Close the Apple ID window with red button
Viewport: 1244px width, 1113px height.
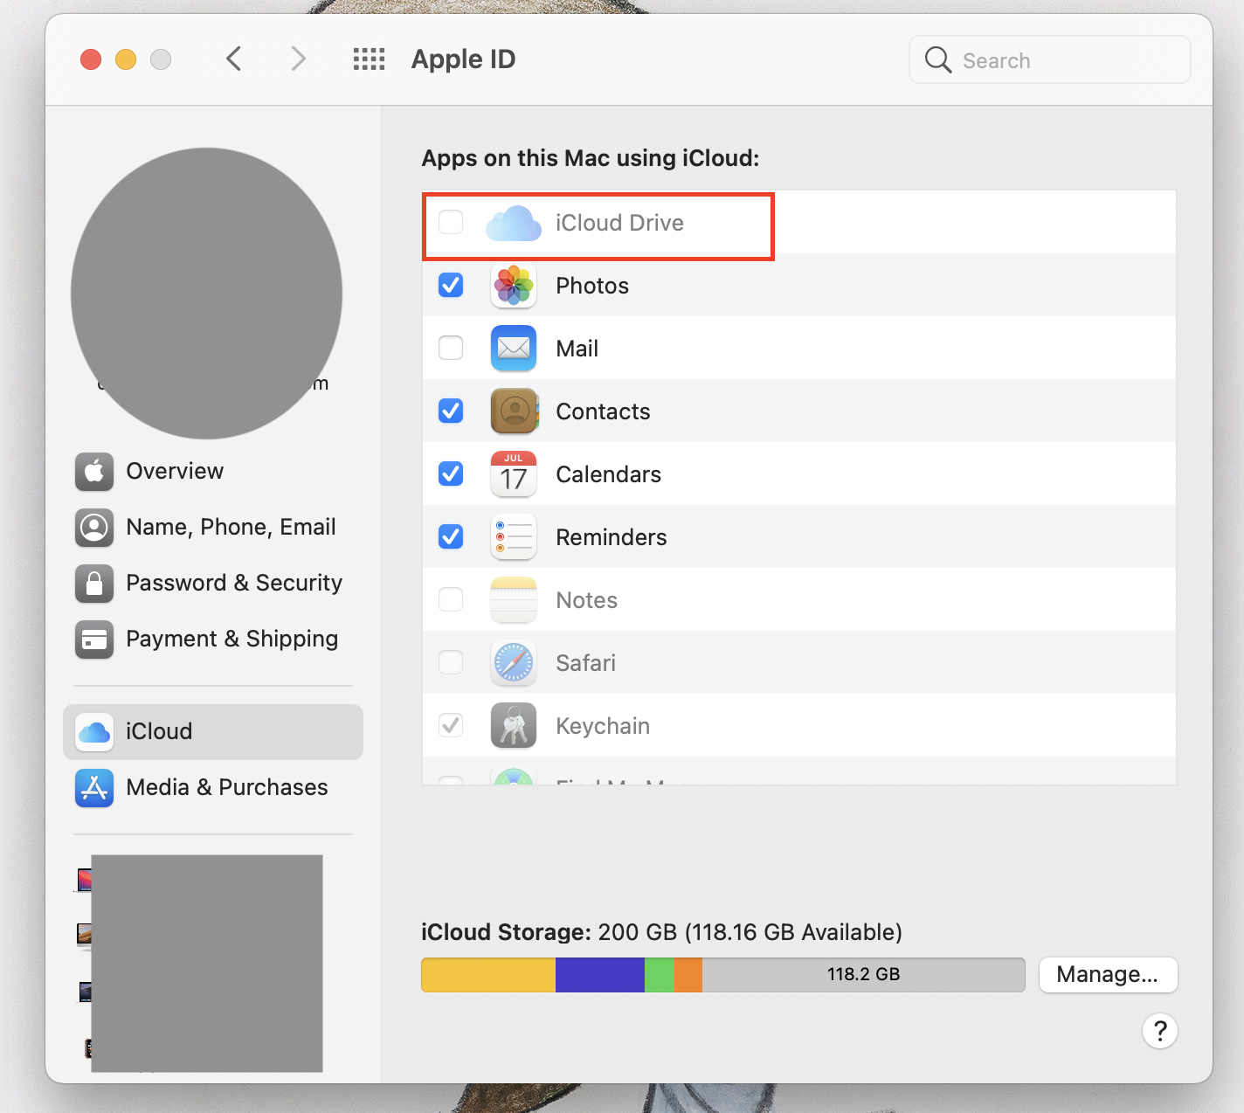(91, 59)
